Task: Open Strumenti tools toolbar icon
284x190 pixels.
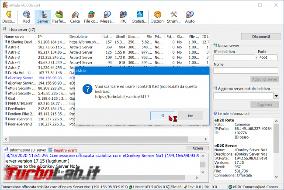Action: [x=174, y=14]
